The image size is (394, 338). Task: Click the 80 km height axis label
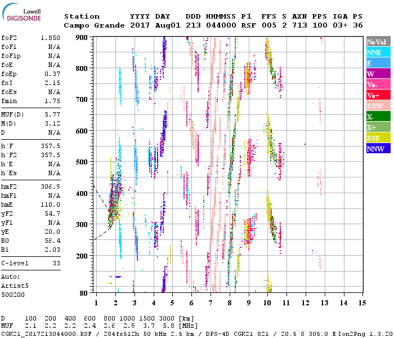click(x=84, y=293)
